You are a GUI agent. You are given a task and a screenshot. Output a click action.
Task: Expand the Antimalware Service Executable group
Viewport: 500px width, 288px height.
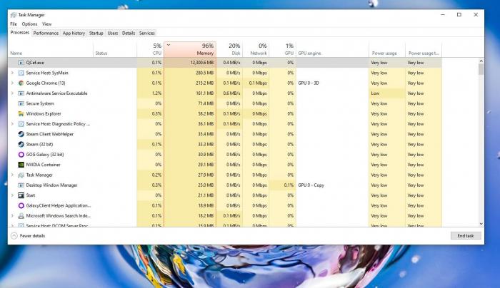tap(12, 93)
